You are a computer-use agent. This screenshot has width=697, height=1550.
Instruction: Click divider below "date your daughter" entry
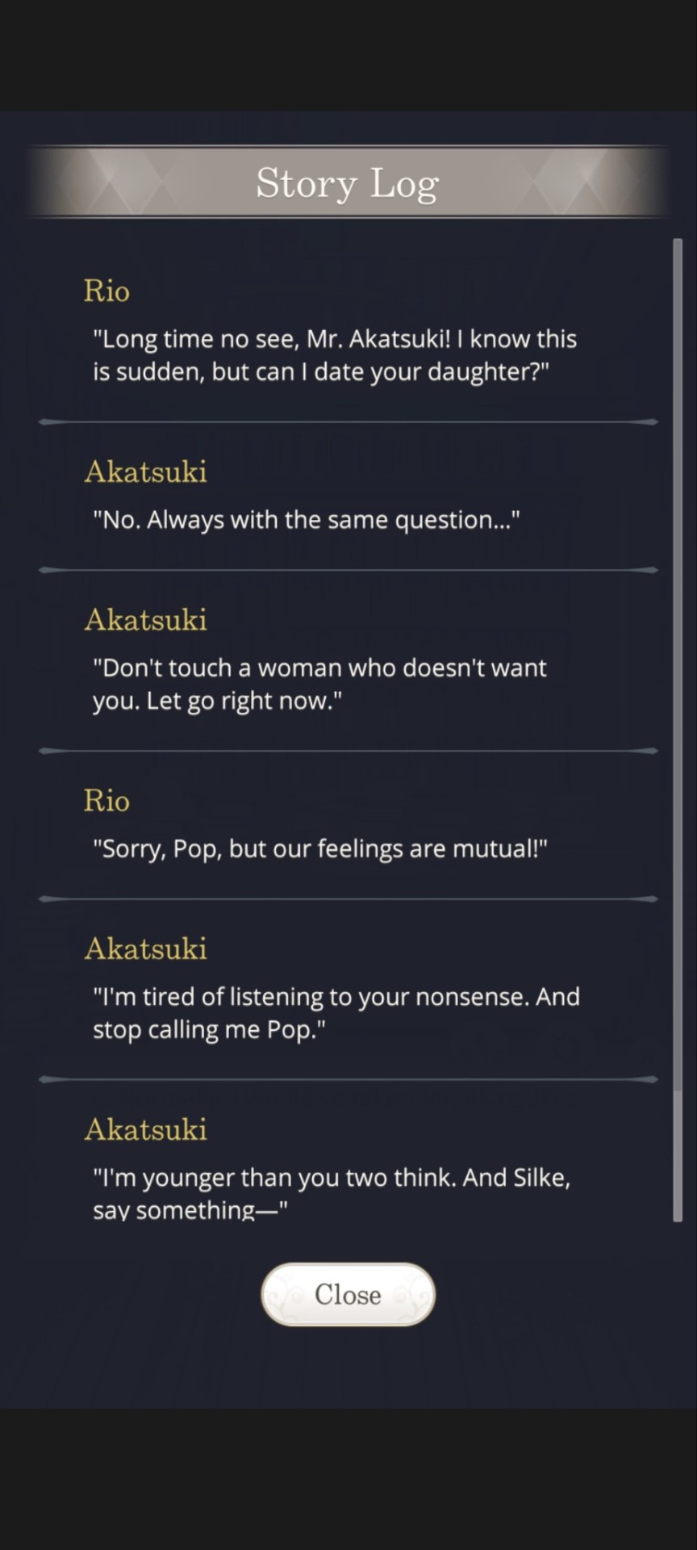tap(348, 422)
